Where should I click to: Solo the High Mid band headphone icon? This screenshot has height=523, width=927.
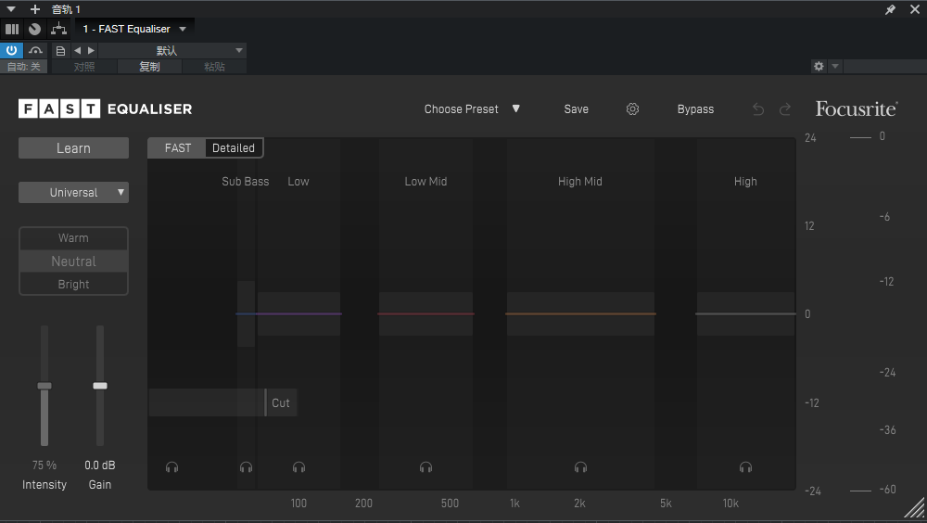580,467
